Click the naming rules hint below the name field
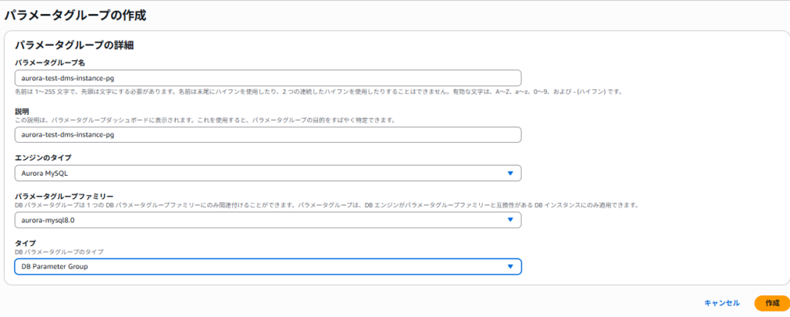Image resolution: width=790 pixels, height=317 pixels. coord(318,92)
